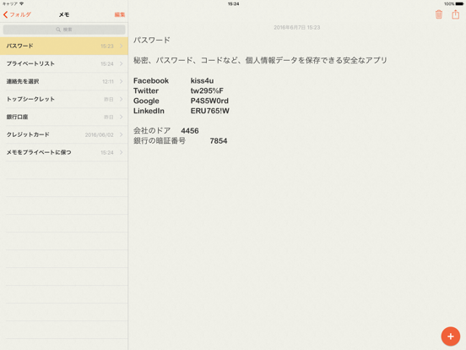Tap chevron on クレジットカード row
Image resolution: width=466 pixels, height=350 pixels.
pos(122,134)
